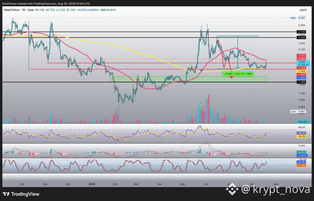Select the black 2.725 price label
The height and width of the screenshot is (201, 314).
click(301, 32)
